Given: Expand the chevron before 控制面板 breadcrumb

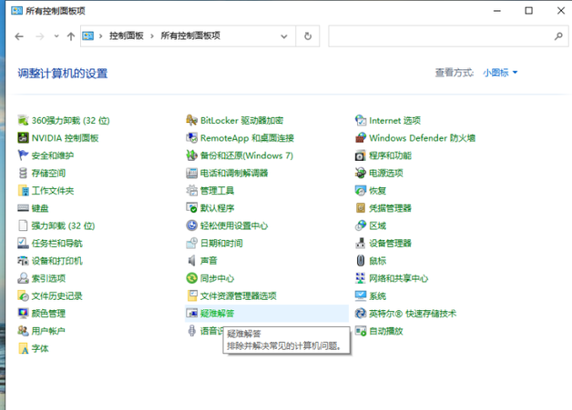Looking at the screenshot, I should 101,35.
